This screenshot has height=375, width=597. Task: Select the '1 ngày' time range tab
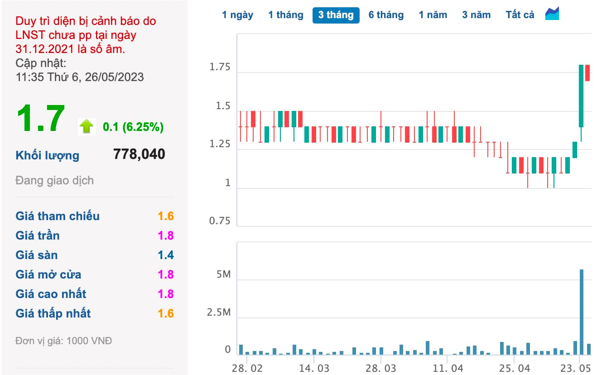tap(237, 15)
